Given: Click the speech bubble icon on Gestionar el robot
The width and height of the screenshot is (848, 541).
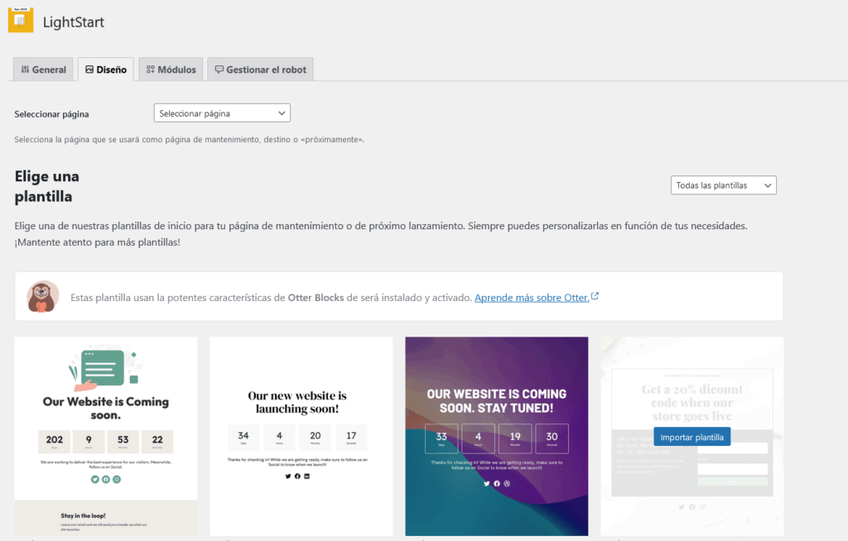Looking at the screenshot, I should tap(219, 69).
